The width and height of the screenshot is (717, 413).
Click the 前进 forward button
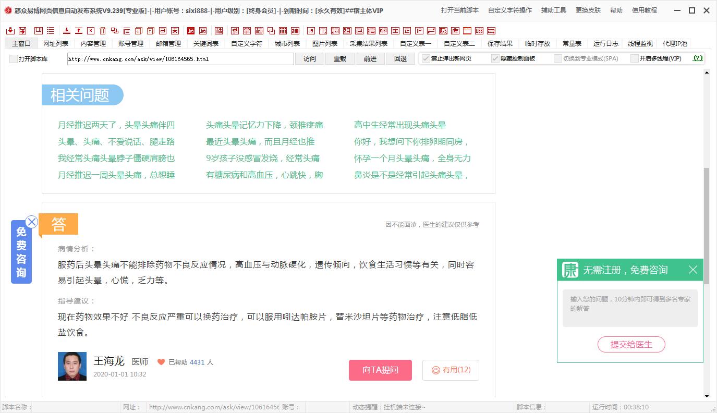(x=370, y=59)
